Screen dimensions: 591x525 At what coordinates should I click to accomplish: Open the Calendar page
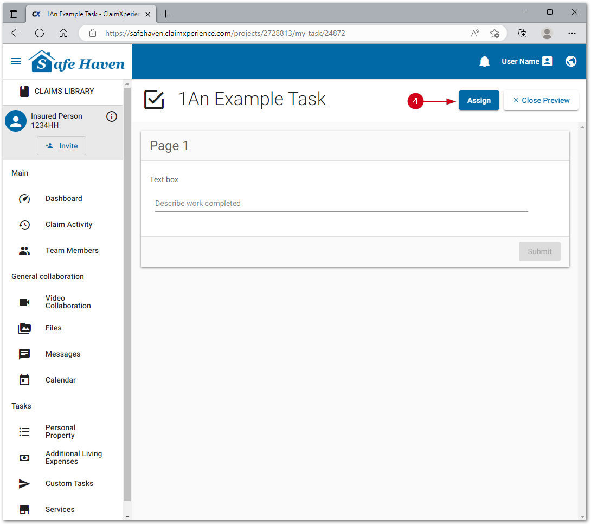click(60, 380)
